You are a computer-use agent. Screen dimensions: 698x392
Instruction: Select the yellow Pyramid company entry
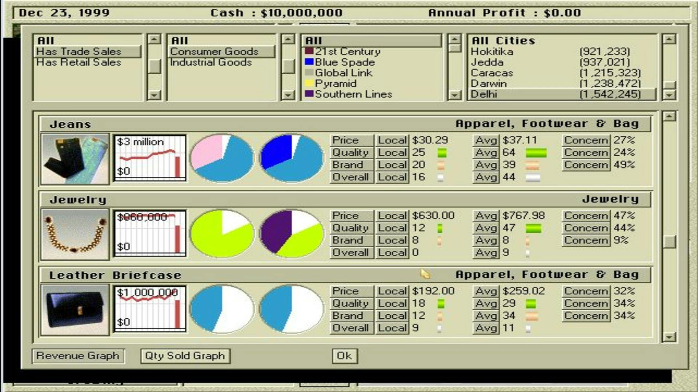pos(335,83)
